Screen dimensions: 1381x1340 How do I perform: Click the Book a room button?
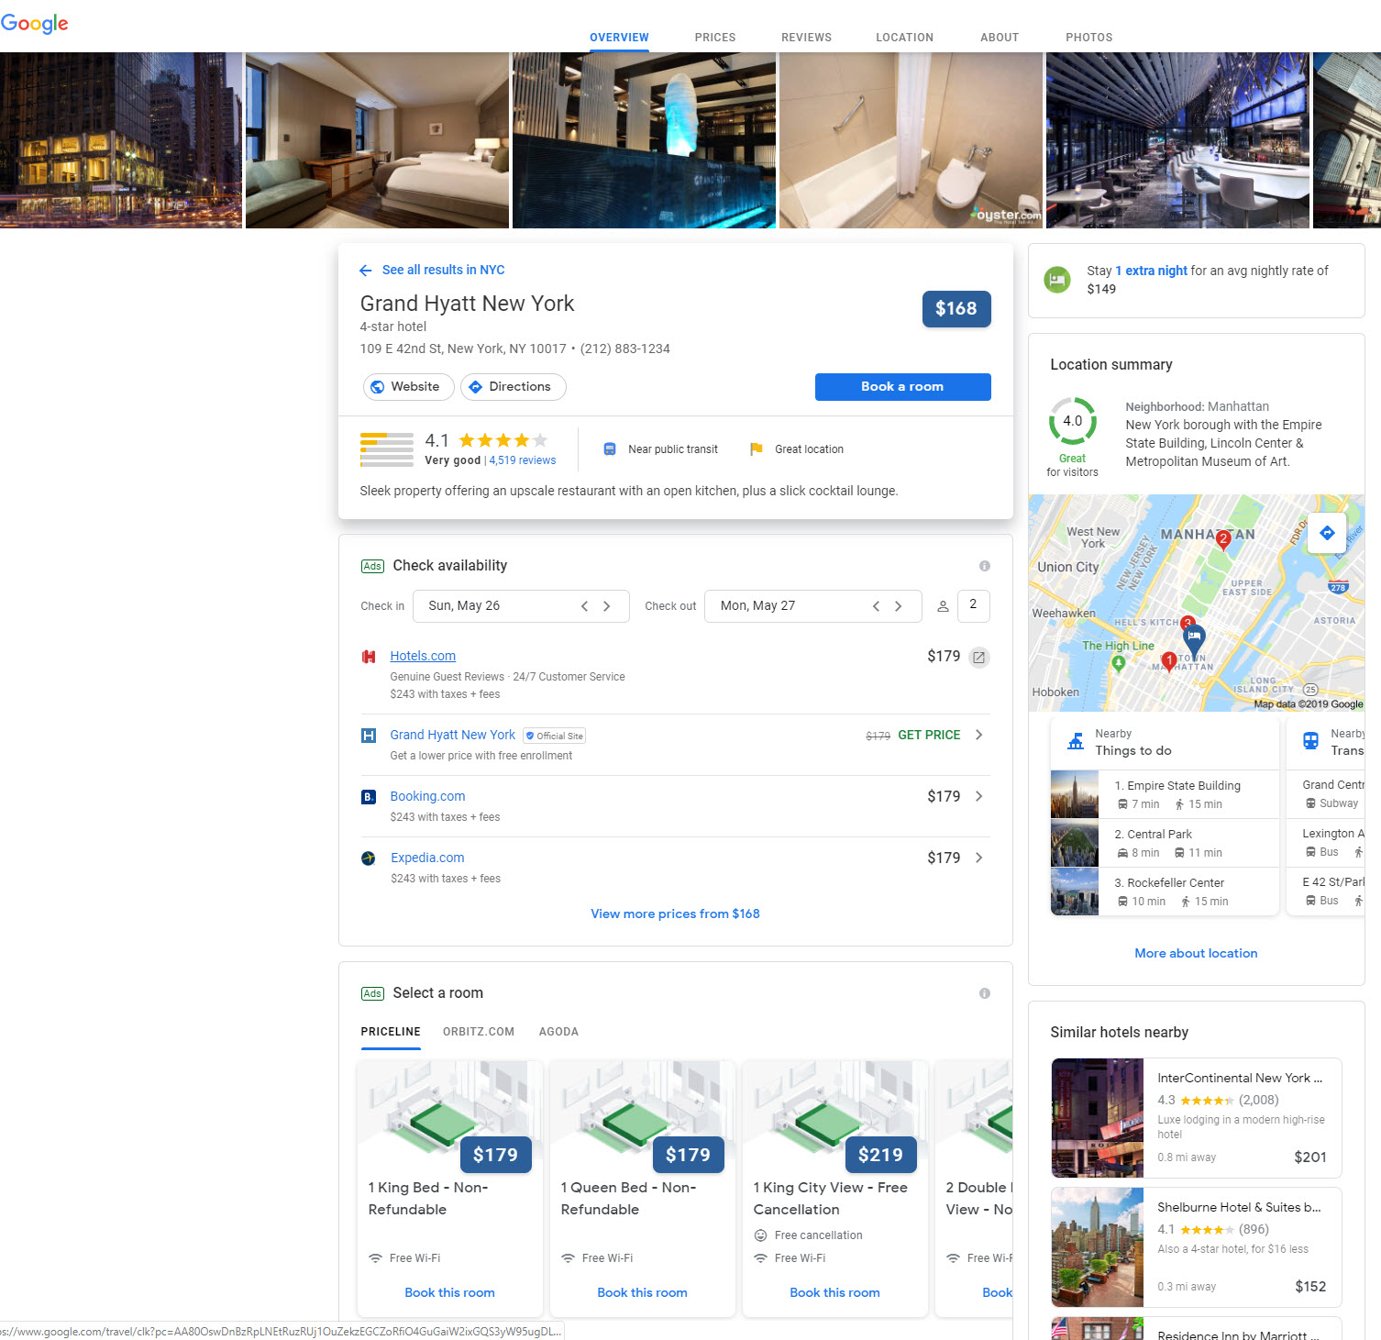click(x=902, y=387)
